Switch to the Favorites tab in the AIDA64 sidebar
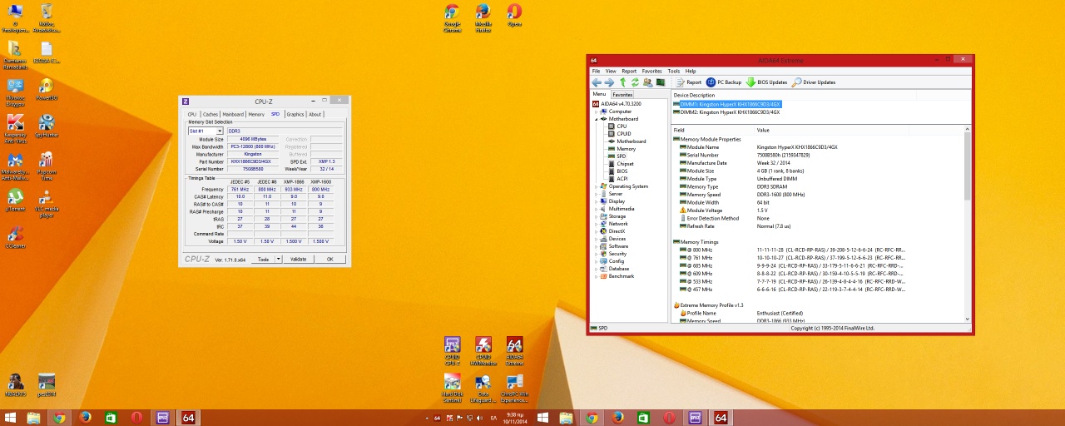 (x=622, y=95)
